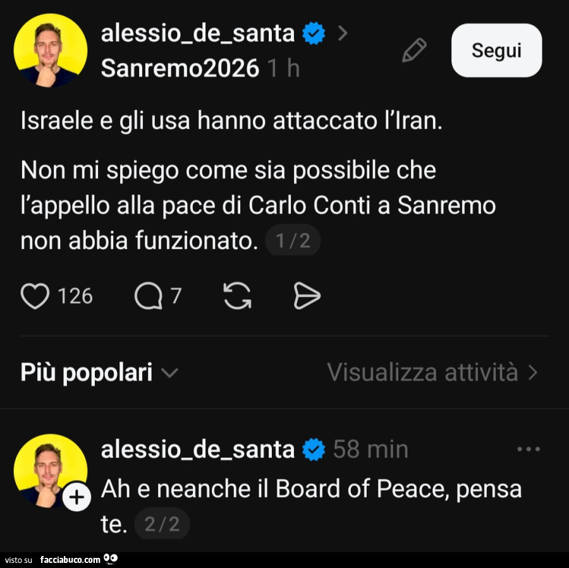The height and width of the screenshot is (568, 569).
Task: Select the reply text about Board of Peace
Action: click(311, 489)
